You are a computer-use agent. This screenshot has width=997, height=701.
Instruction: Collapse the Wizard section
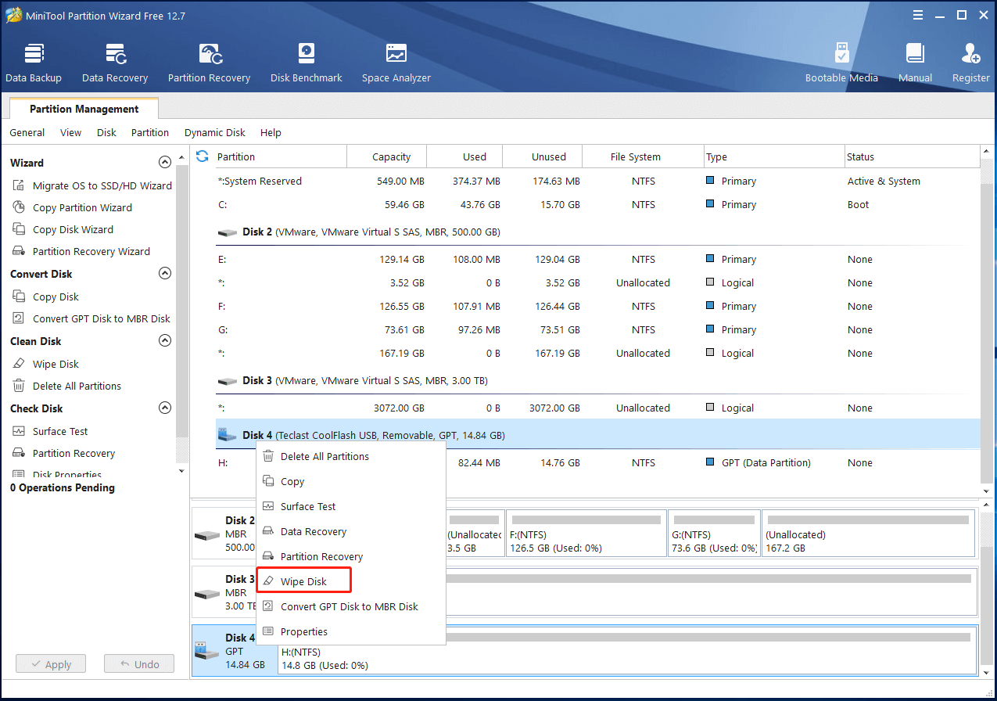point(164,163)
